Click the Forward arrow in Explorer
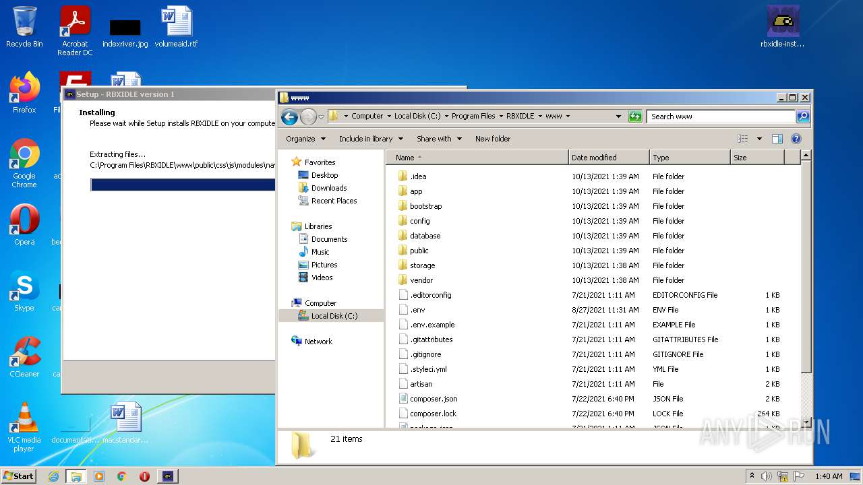The width and height of the screenshot is (863, 485). (308, 117)
